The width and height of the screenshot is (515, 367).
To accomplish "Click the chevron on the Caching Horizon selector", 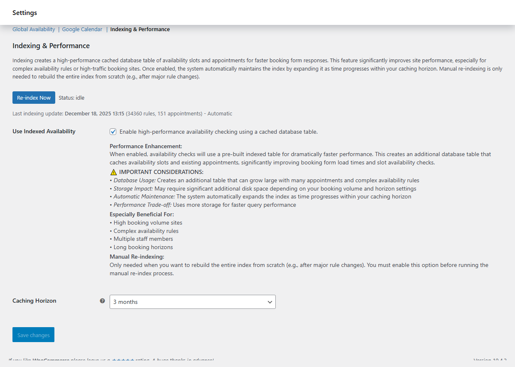I will [270, 302].
